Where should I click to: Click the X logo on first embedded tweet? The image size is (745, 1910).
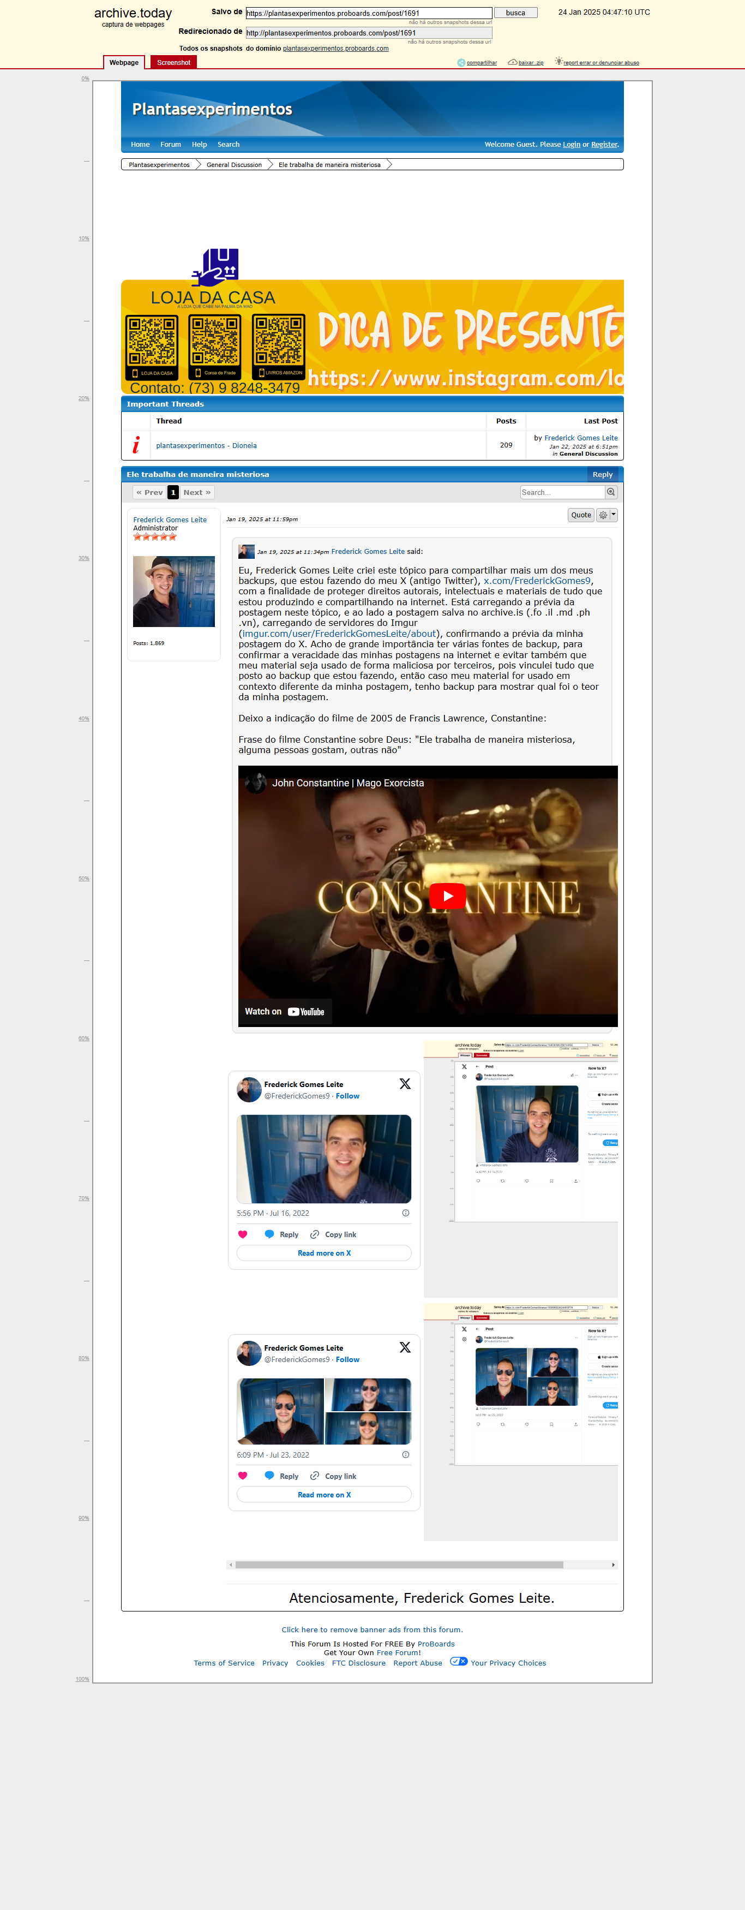click(x=405, y=1083)
